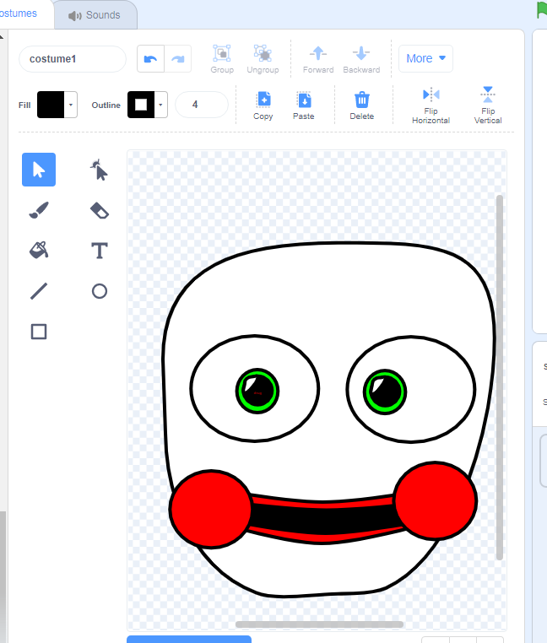Click the Outline color swatch
This screenshot has width=547, height=643.
(x=141, y=105)
